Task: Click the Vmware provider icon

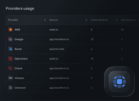Action: coord(11,78)
